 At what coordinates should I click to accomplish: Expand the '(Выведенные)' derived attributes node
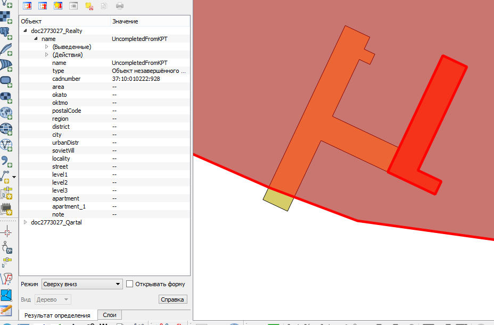46,47
